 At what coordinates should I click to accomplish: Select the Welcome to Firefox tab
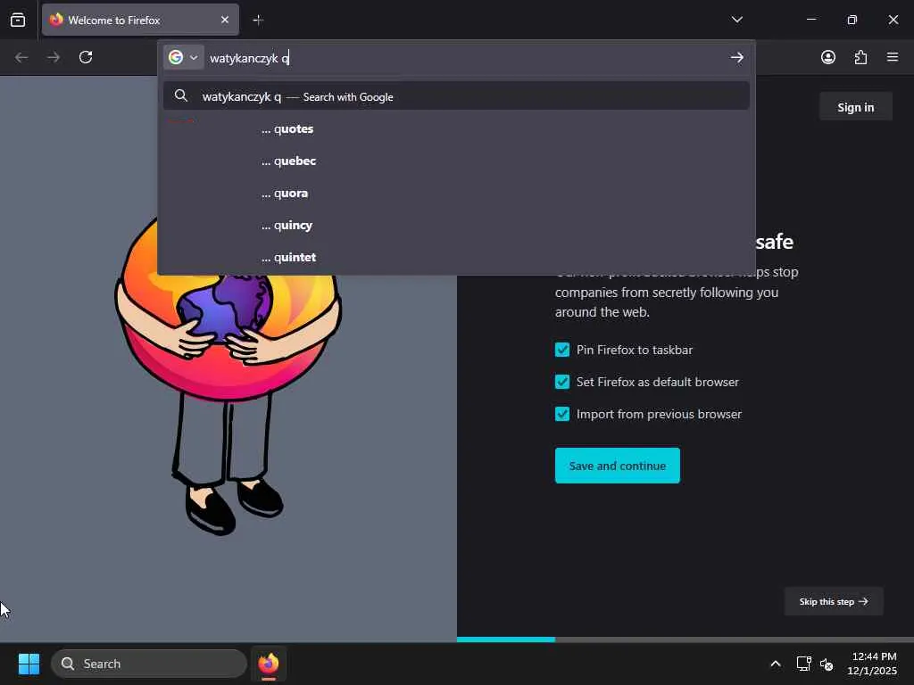click(140, 20)
